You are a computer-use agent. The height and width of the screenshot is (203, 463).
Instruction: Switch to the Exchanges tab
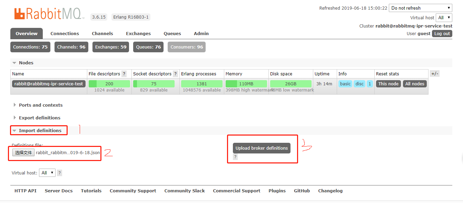click(x=138, y=33)
